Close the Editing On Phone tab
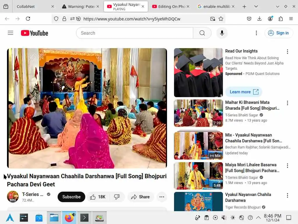Screen dimensions: 298x224 click(188, 6)
